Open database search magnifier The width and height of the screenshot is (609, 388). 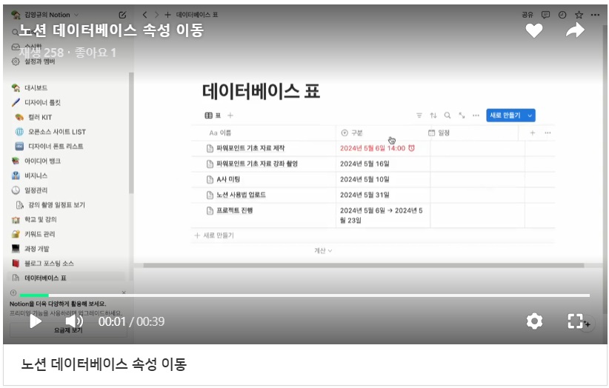coord(447,116)
